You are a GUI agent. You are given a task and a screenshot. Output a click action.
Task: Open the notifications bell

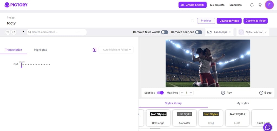[x=252, y=5]
